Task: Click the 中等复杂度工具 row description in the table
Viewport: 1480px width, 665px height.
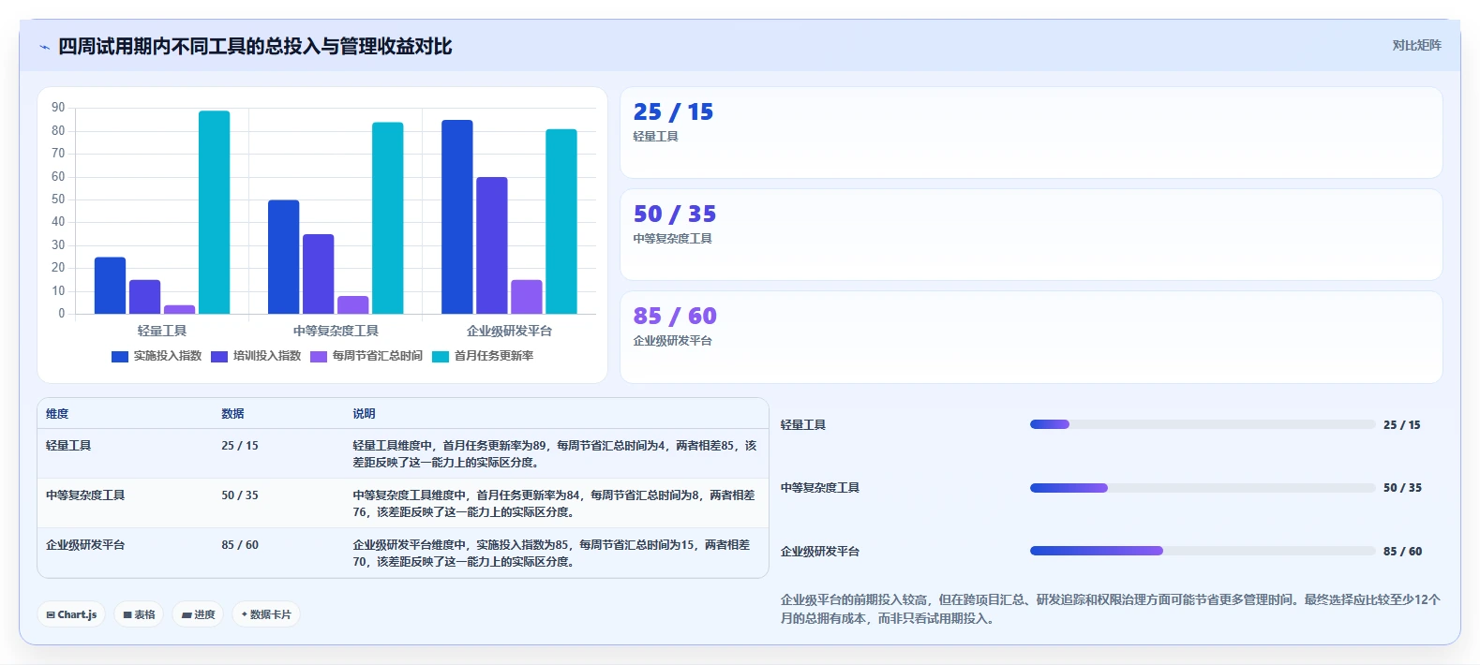Action: point(554,504)
